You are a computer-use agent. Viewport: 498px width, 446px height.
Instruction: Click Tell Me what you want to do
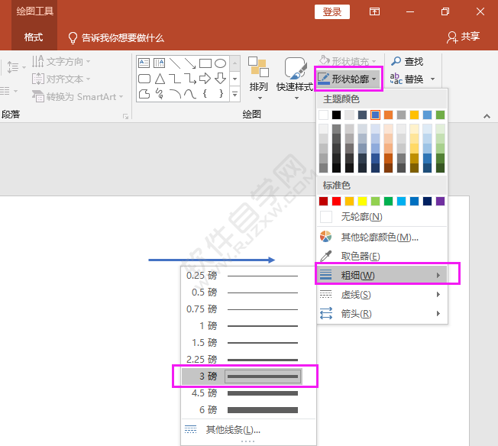pyautogui.click(x=117, y=37)
